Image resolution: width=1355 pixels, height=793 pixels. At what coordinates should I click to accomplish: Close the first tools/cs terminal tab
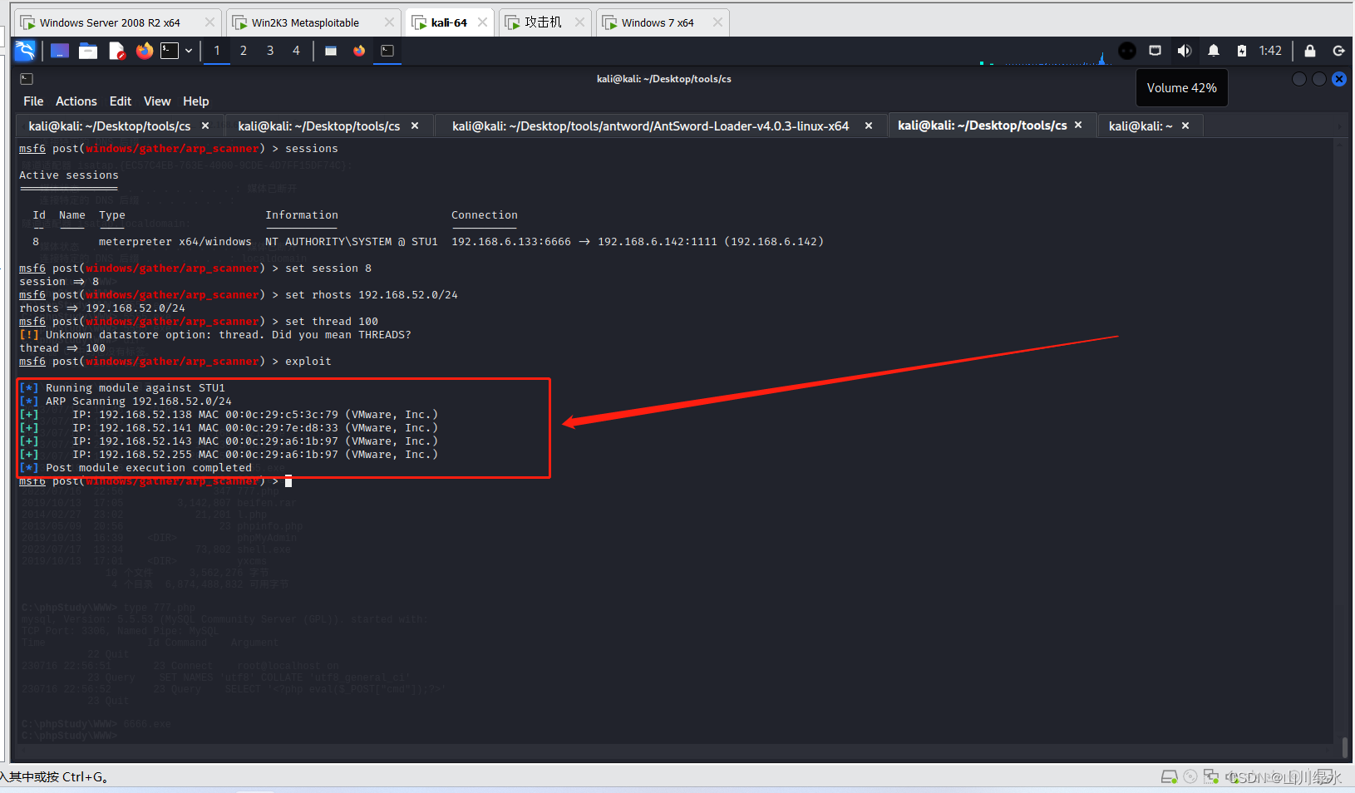tap(205, 126)
